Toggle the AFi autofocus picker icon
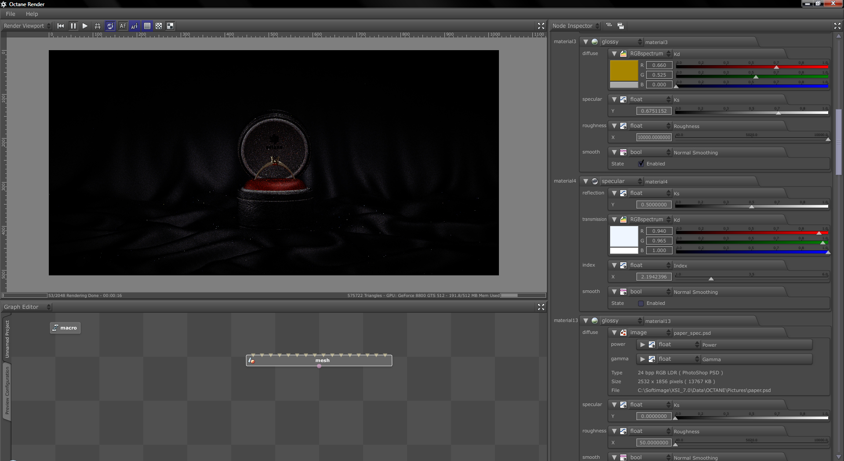Viewport: 844px width, 461px height. 135,26
